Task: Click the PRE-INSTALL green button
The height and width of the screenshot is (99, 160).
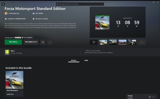Action: click(x=13, y=42)
